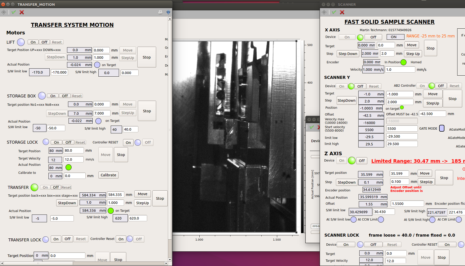Screen dimensions: 465x266
Task: Click SCANNER LOCK Stop button
Action: coord(442,257)
